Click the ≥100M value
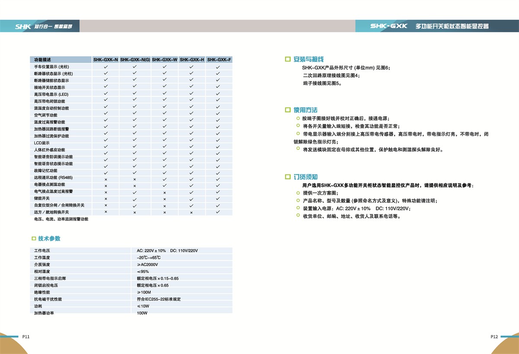 pyautogui.click(x=144, y=292)
